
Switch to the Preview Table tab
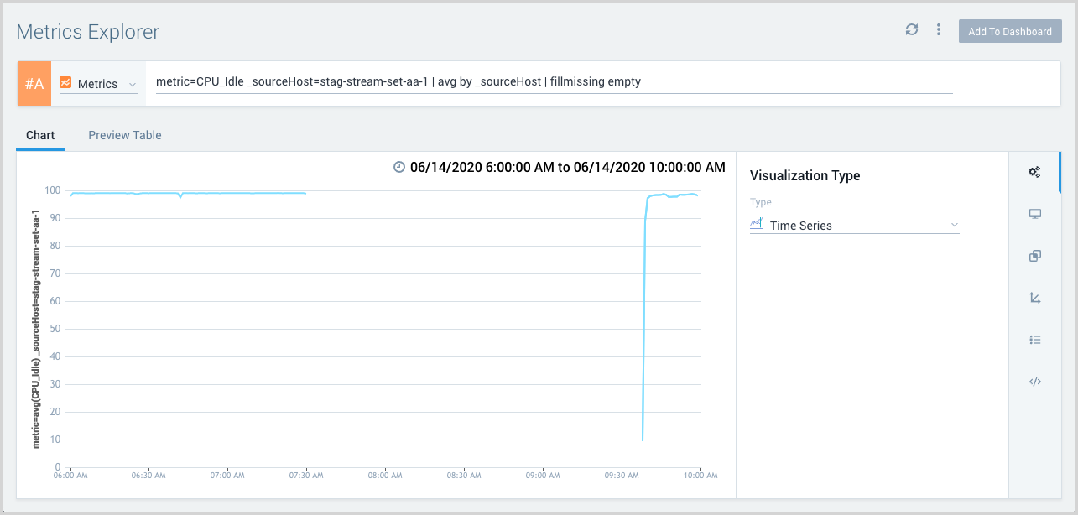125,135
